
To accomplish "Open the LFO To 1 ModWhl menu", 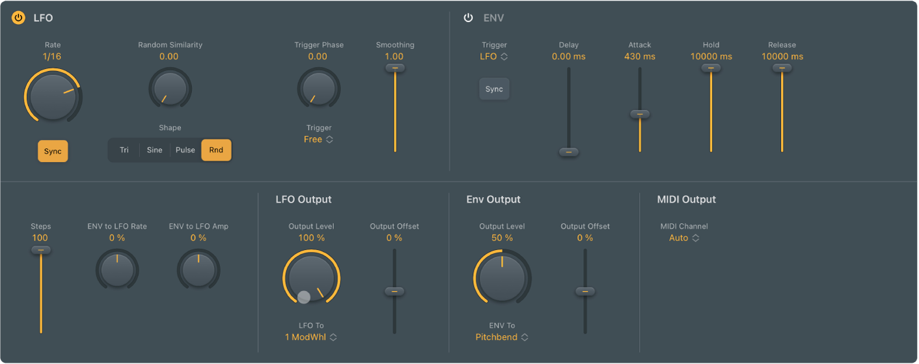I will (311, 337).
